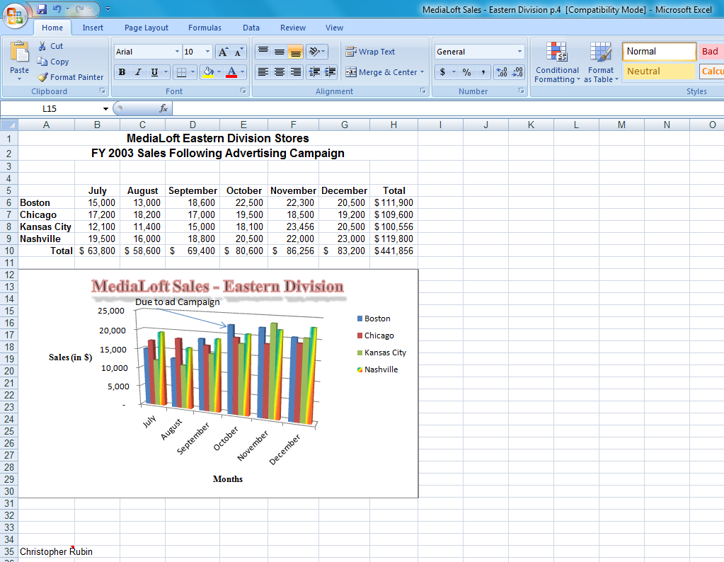This screenshot has height=562, width=724.
Task: Switch to the Page Layout tab
Action: (x=146, y=28)
